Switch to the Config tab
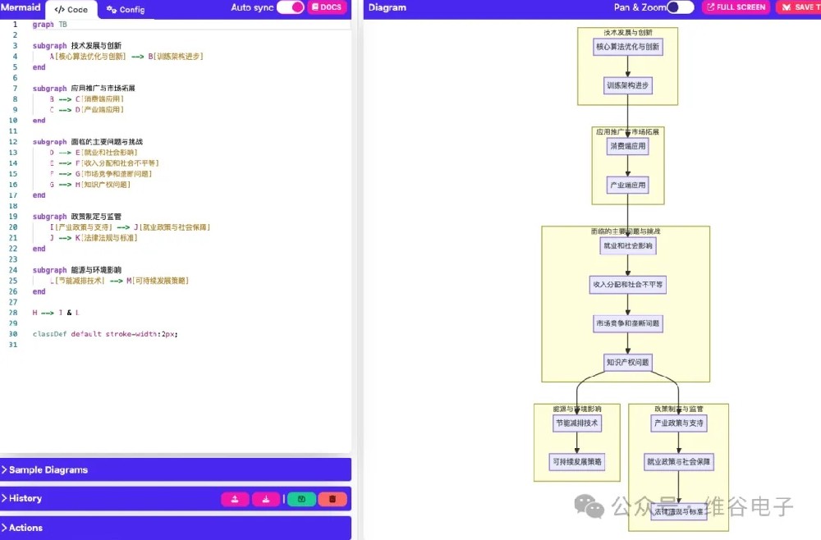This screenshot has width=821, height=540. coord(126,10)
